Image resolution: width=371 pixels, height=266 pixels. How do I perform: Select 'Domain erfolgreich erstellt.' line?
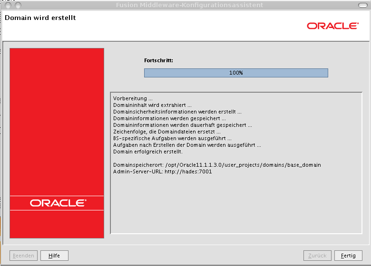pyautogui.click(x=148, y=152)
